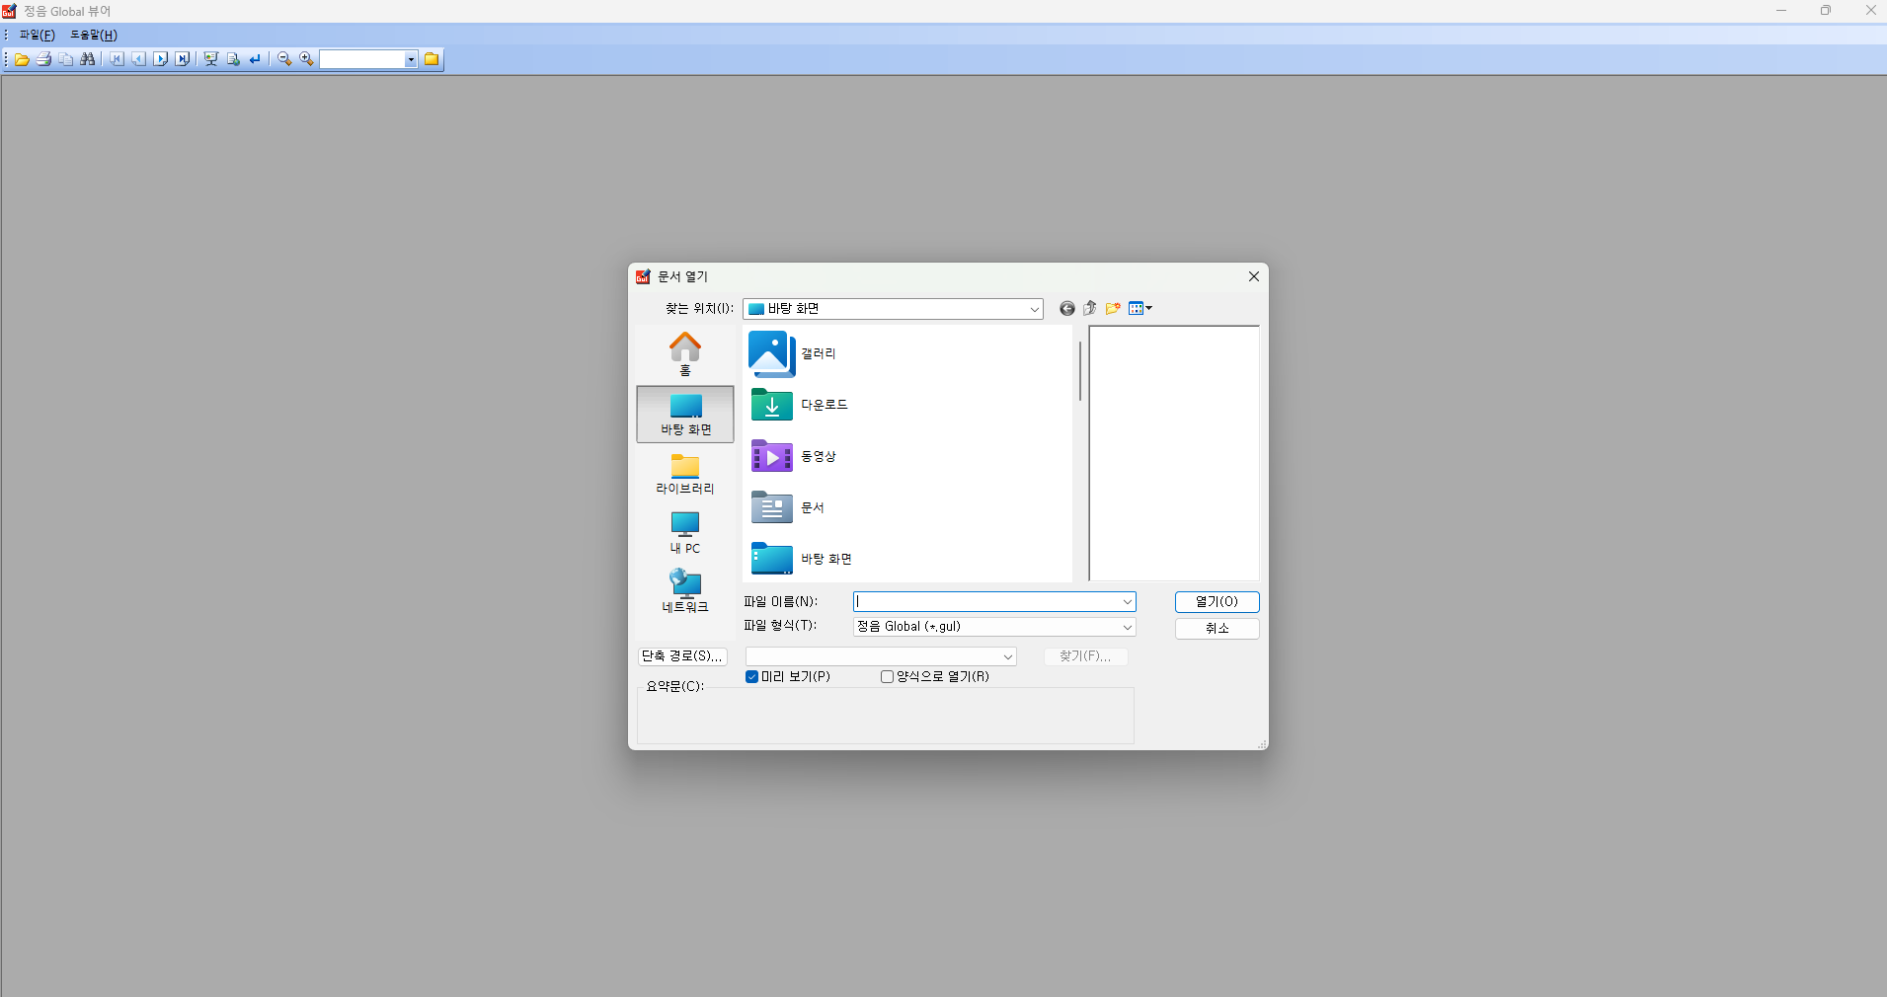Select 홈 in the places sidebar
Screen dimensions: 1887x997
point(685,355)
